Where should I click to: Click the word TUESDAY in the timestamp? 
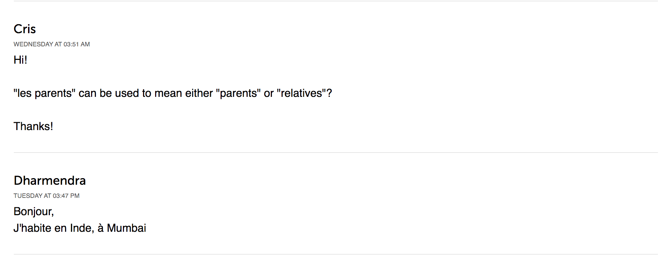tap(28, 196)
